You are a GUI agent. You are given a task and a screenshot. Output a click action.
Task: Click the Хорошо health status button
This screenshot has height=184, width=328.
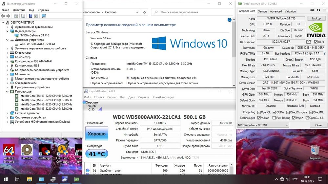97,134
